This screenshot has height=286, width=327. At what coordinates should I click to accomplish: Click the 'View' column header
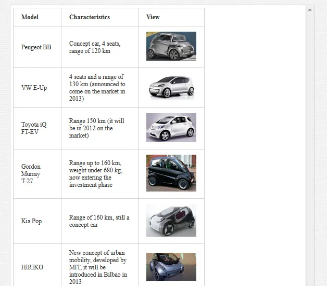[x=171, y=17]
